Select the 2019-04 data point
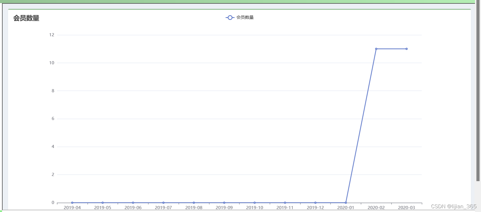481x212 pixels. (72, 203)
